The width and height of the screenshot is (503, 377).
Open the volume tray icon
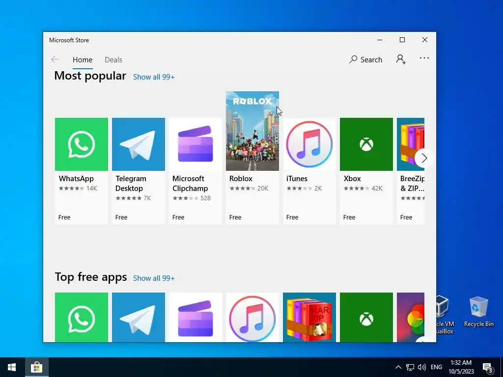click(422, 367)
